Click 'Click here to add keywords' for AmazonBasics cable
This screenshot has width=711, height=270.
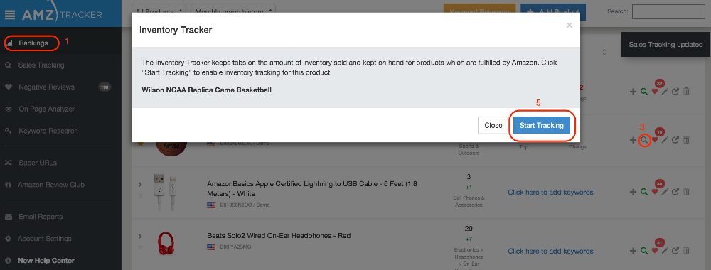tap(550, 192)
